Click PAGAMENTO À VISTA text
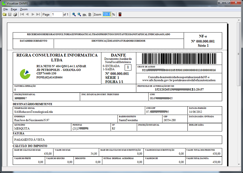The height and width of the screenshot is (173, 243). coord(30,140)
